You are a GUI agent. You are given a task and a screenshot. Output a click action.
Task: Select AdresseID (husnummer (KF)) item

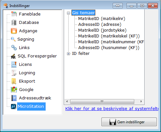pyautogui.click(x=109, y=48)
